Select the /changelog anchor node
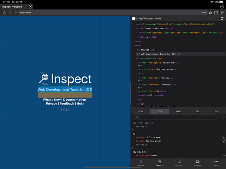This screenshot has width=226, height=169. 159,63
